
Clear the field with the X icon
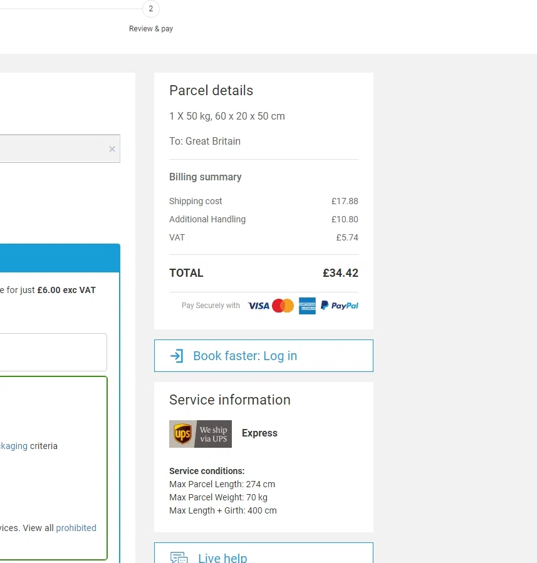point(112,149)
